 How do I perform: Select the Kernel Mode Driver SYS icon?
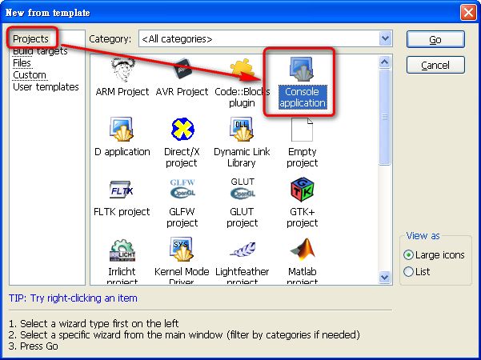pyautogui.click(x=182, y=249)
